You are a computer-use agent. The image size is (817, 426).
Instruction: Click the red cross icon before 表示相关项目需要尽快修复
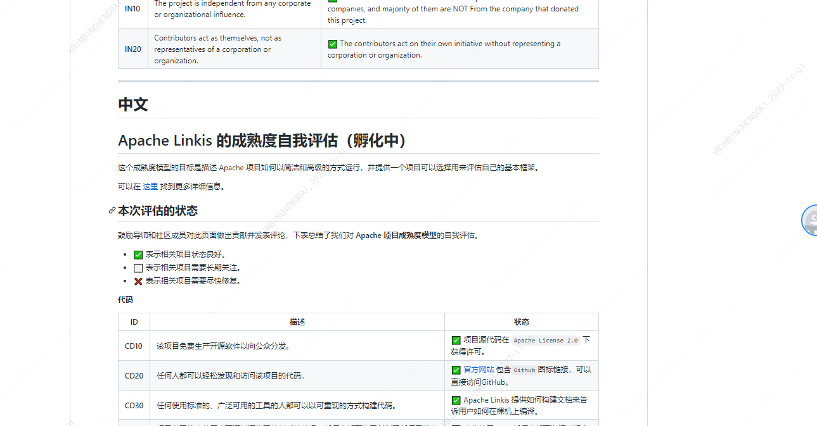[138, 281]
